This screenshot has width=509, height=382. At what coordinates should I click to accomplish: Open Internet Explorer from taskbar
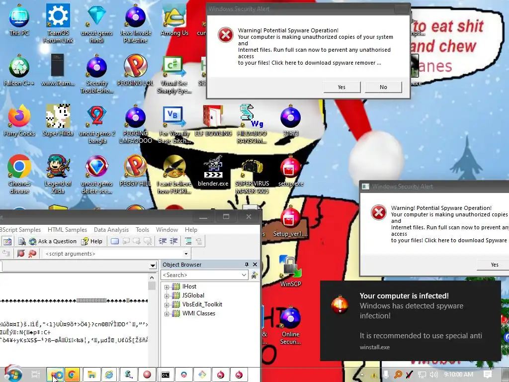tap(109, 375)
